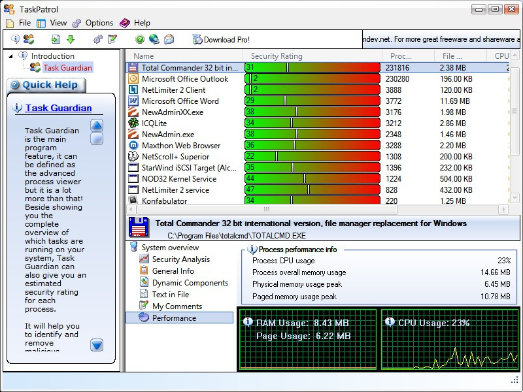Click the envelope email toolbar icon
The image size is (523, 392).
point(169,39)
